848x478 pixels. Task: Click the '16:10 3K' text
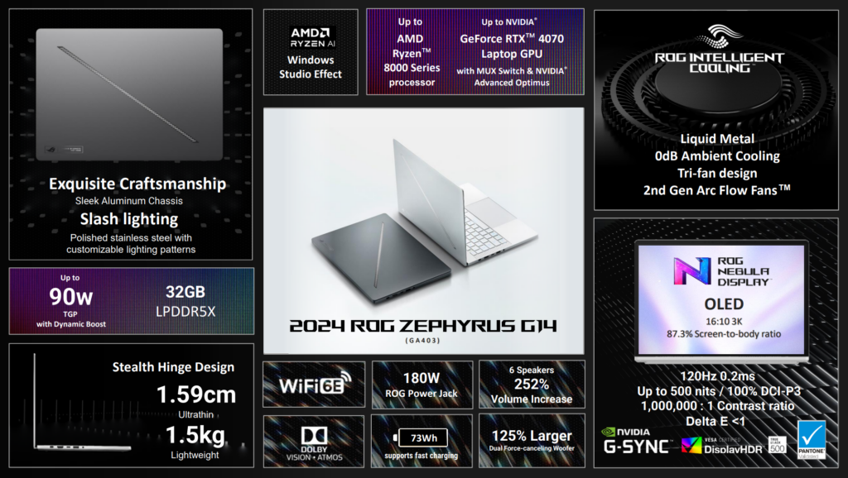point(724,322)
